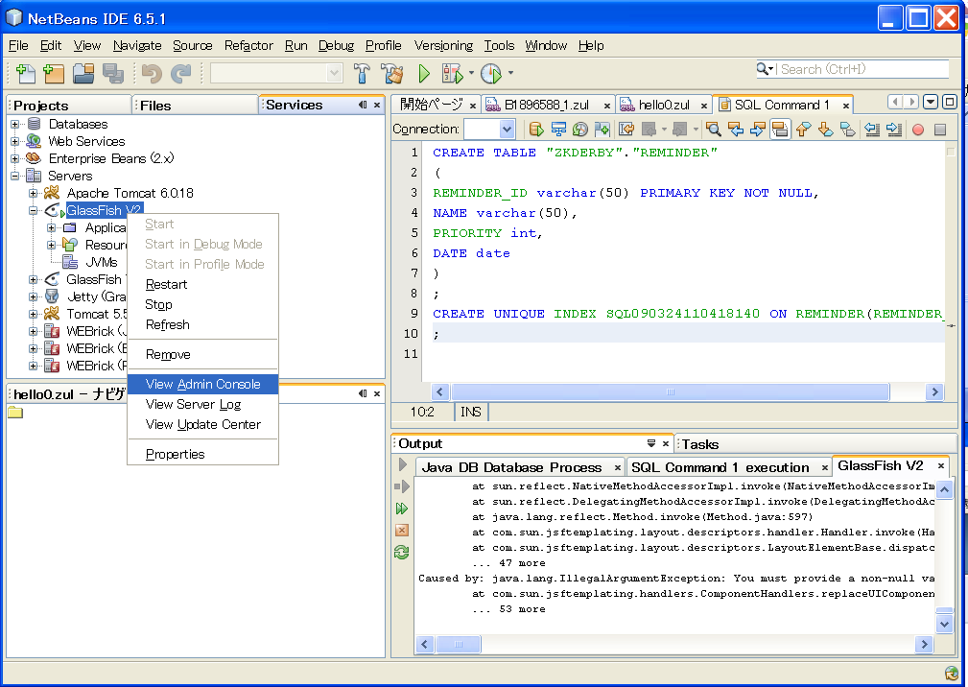Click the Build Main Project hammer icon
The height and width of the screenshot is (687, 968).
click(363, 74)
